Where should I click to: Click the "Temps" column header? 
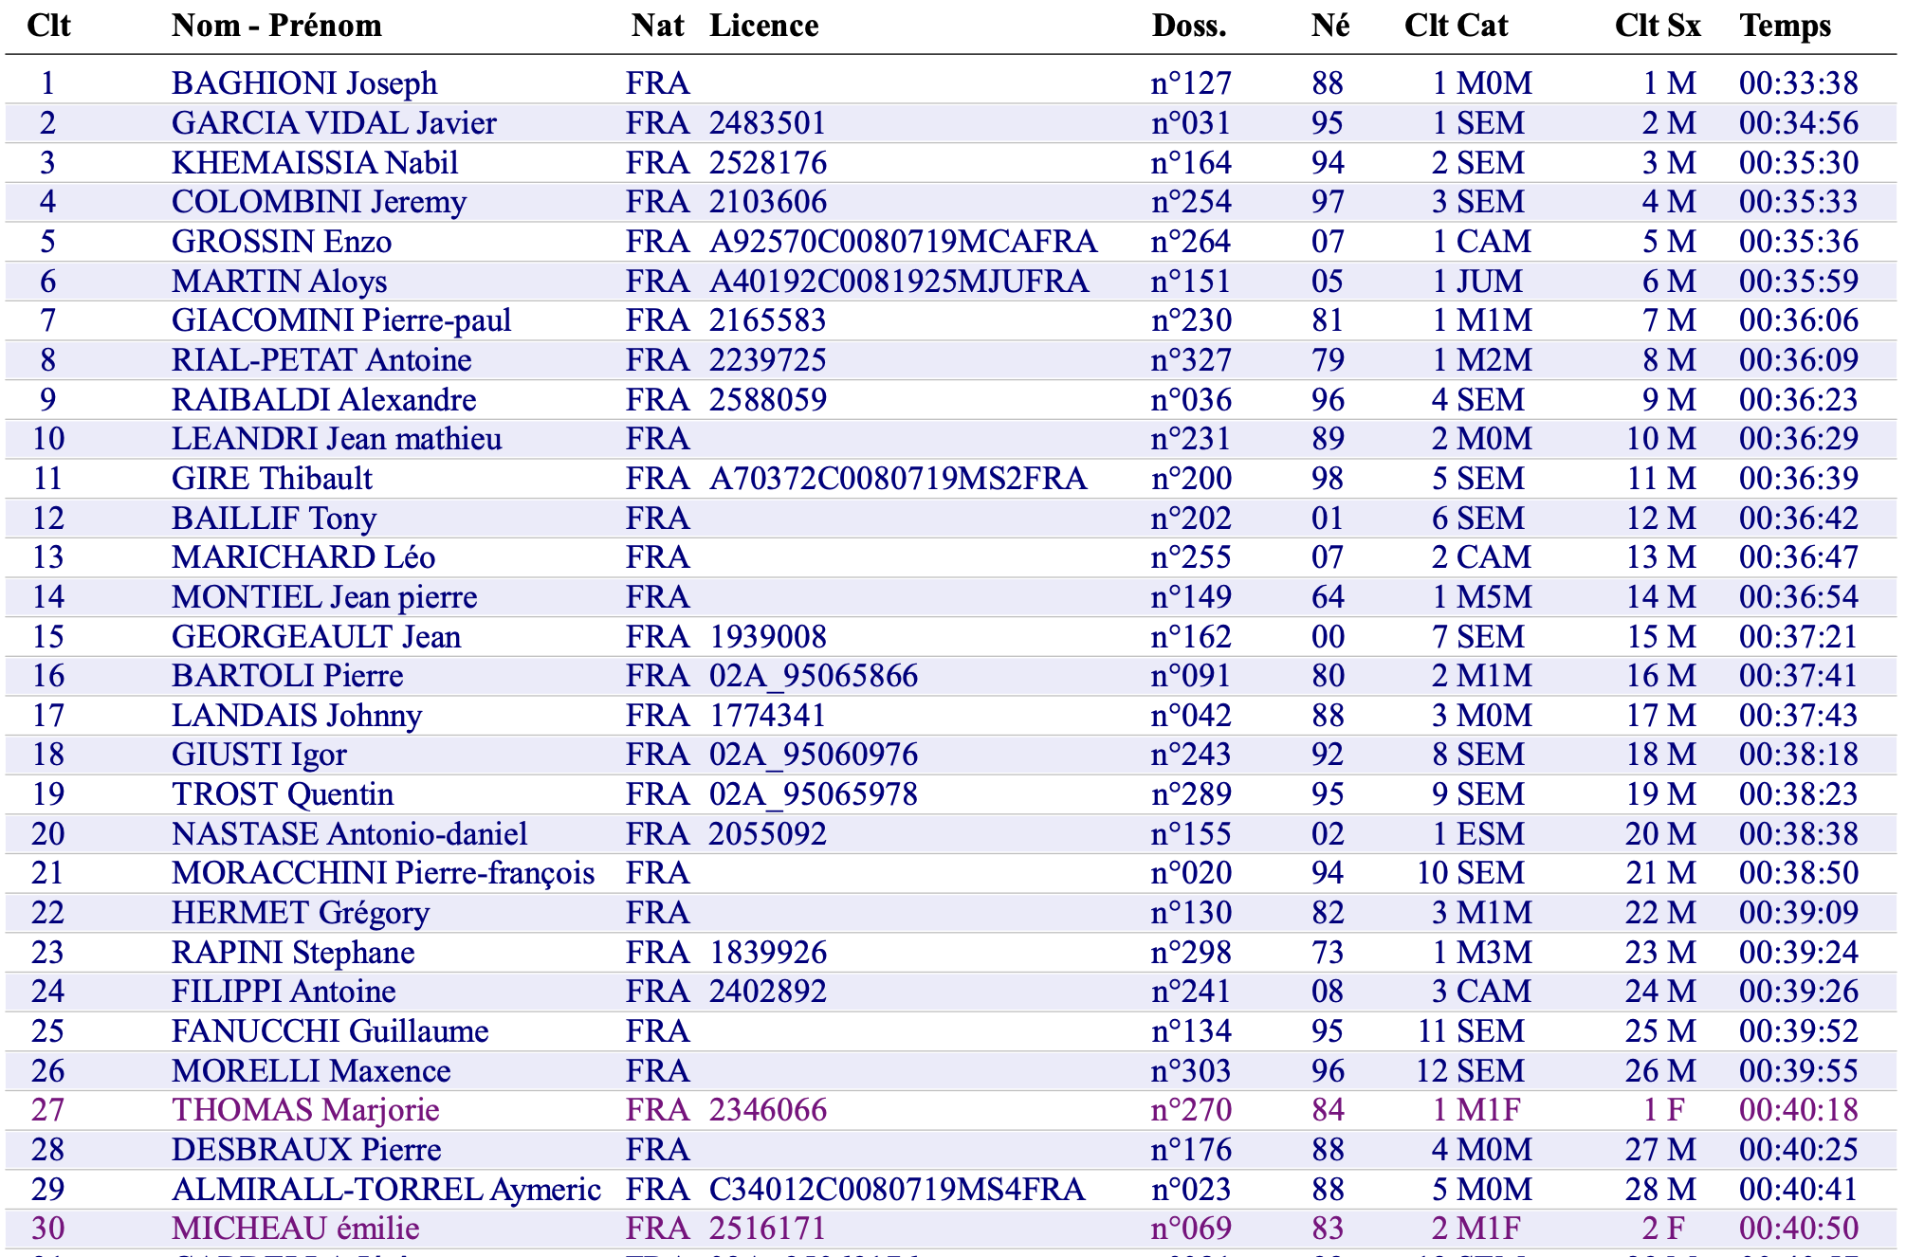[x=1785, y=26]
